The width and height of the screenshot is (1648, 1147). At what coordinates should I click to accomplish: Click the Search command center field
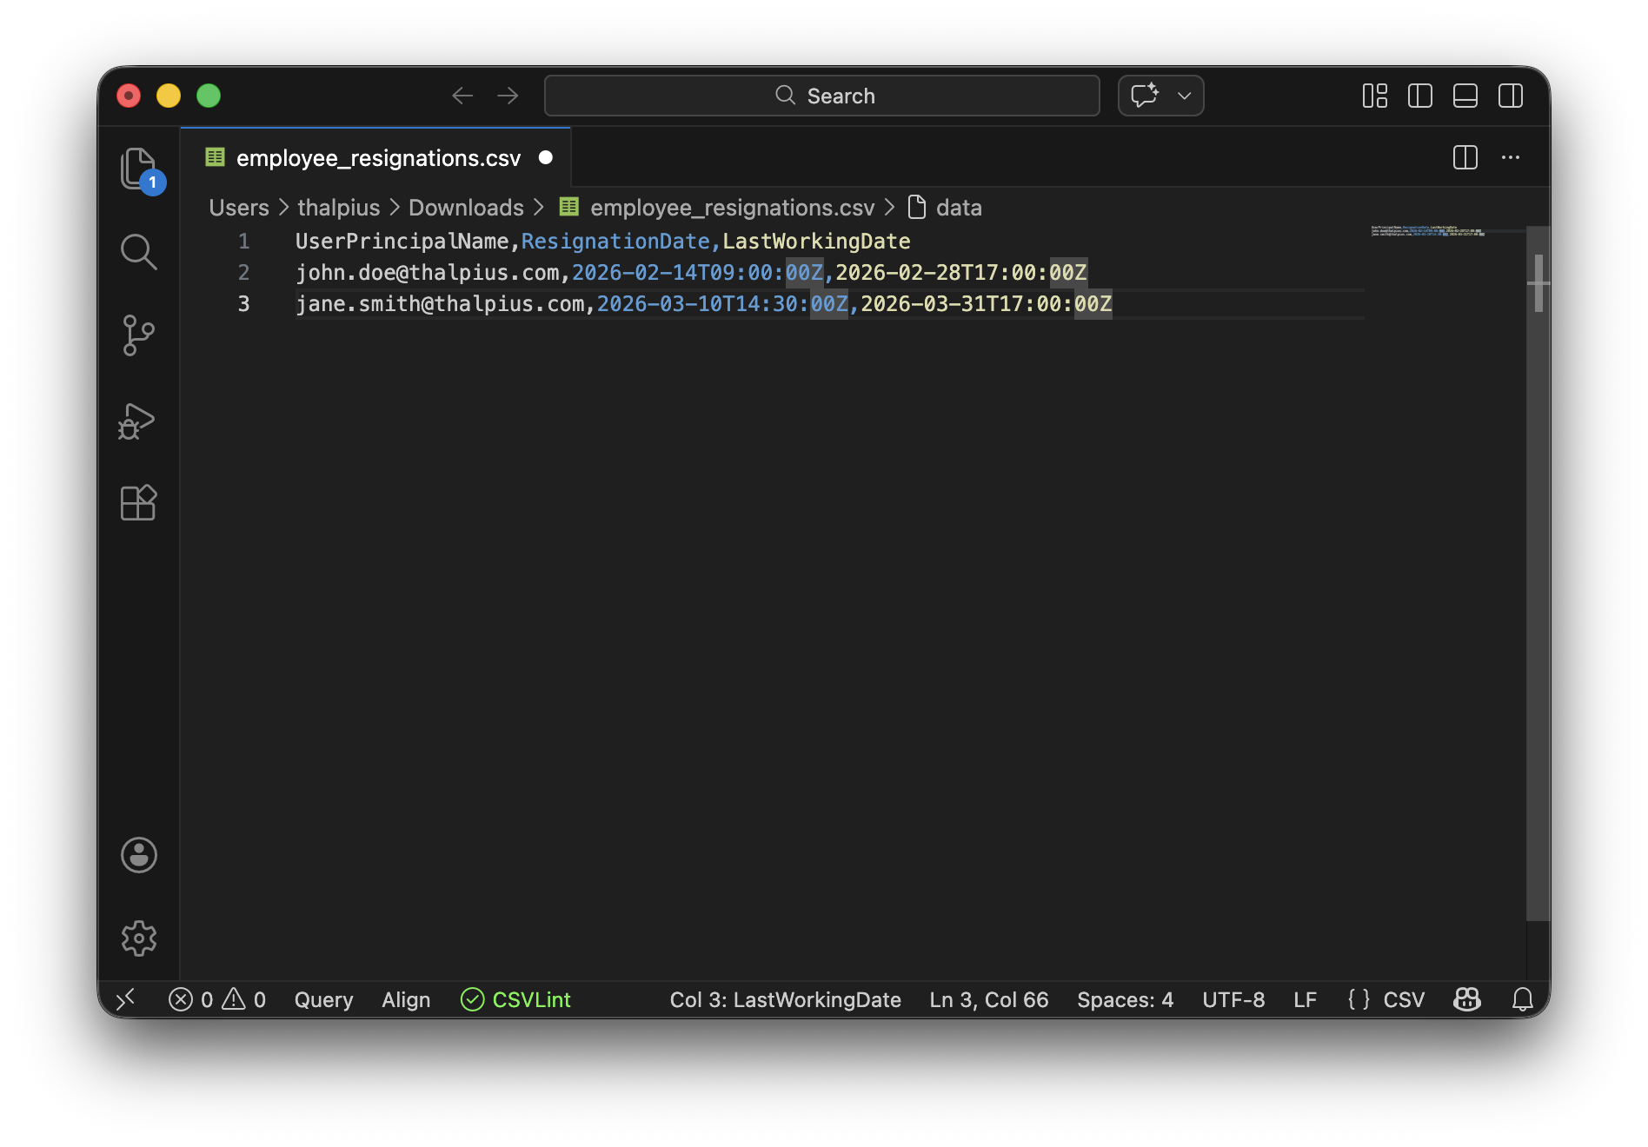821,96
